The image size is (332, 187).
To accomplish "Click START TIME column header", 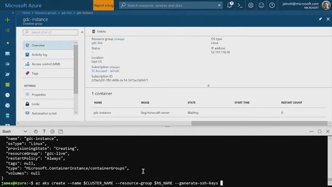I will coord(242,103).
